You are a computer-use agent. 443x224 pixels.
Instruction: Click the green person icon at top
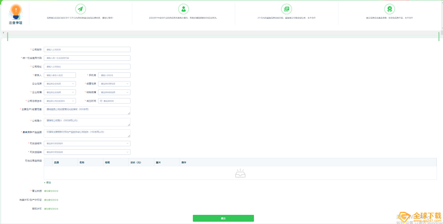183,9
